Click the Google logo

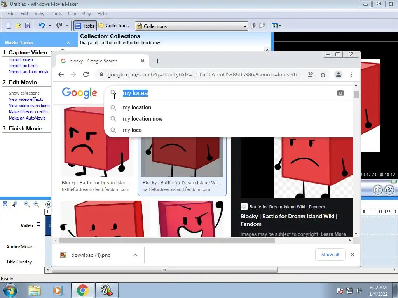point(79,93)
